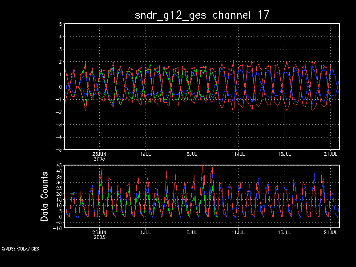Viewport: 356px width, 267px height.
Task: Select the 26JUN date label under top chart
Action: (x=99, y=154)
